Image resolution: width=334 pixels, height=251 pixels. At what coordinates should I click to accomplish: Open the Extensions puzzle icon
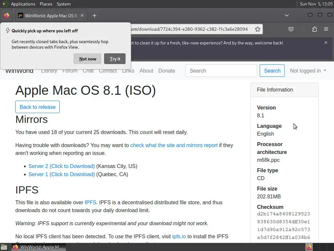pos(314,29)
